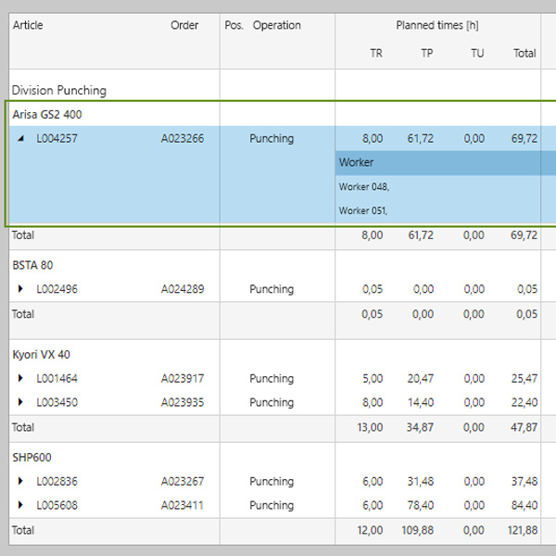This screenshot has height=556, width=556.
Task: Expand the L001464 article row
Action: point(21,378)
